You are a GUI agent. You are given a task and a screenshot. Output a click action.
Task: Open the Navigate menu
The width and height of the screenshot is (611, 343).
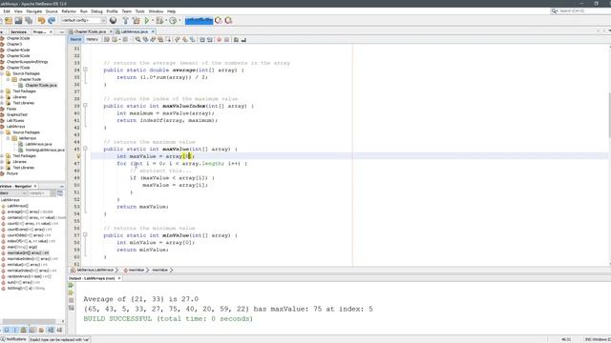pyautogui.click(x=34, y=11)
